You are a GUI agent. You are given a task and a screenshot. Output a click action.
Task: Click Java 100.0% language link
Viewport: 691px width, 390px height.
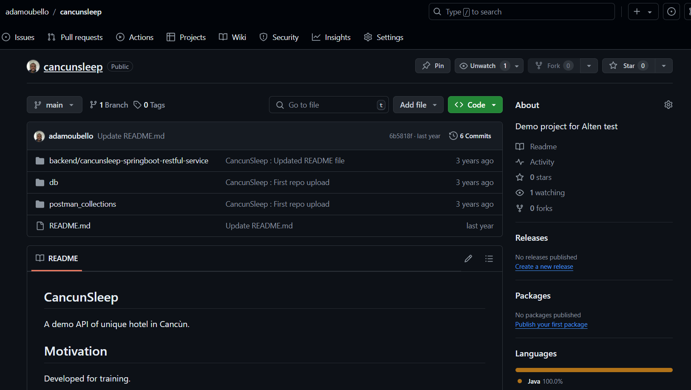540,381
